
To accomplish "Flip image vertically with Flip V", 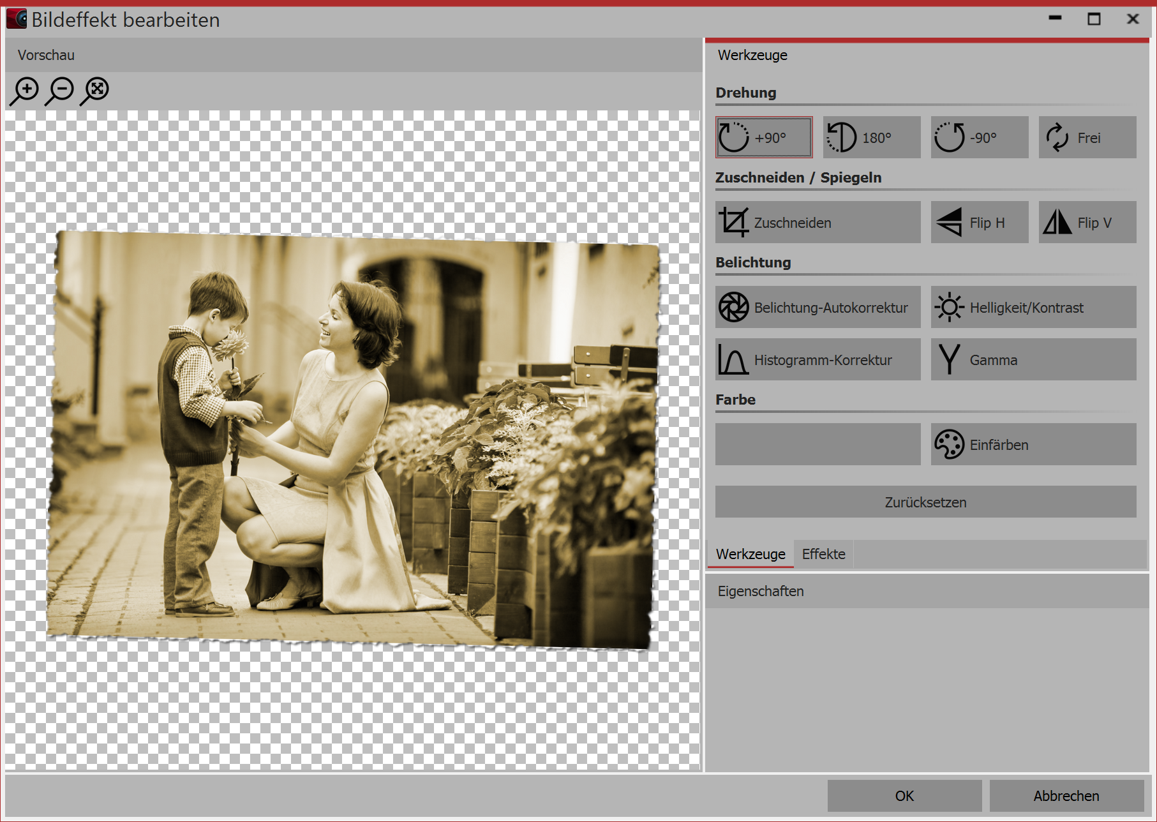I will tap(1087, 222).
